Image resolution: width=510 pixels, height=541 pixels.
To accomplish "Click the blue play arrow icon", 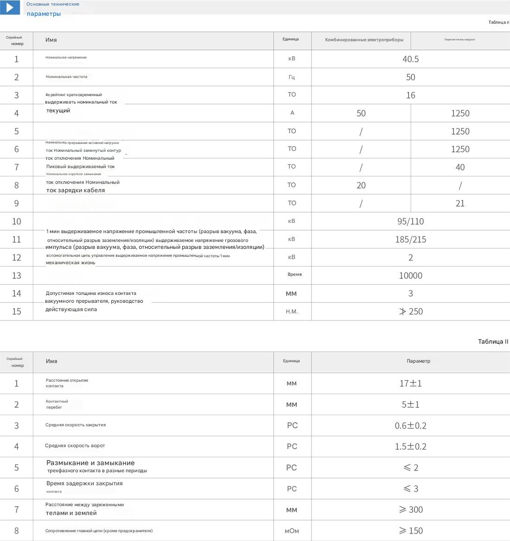I will (10, 7).
